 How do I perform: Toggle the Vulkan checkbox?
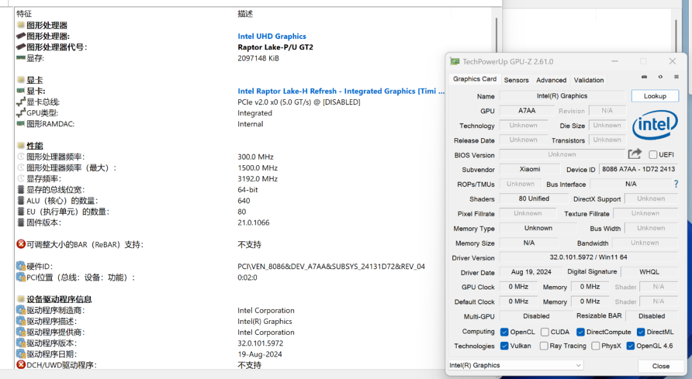coord(504,346)
